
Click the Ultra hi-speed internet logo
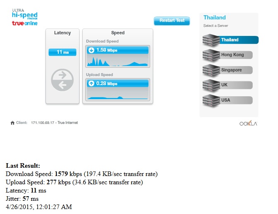(x=25, y=14)
